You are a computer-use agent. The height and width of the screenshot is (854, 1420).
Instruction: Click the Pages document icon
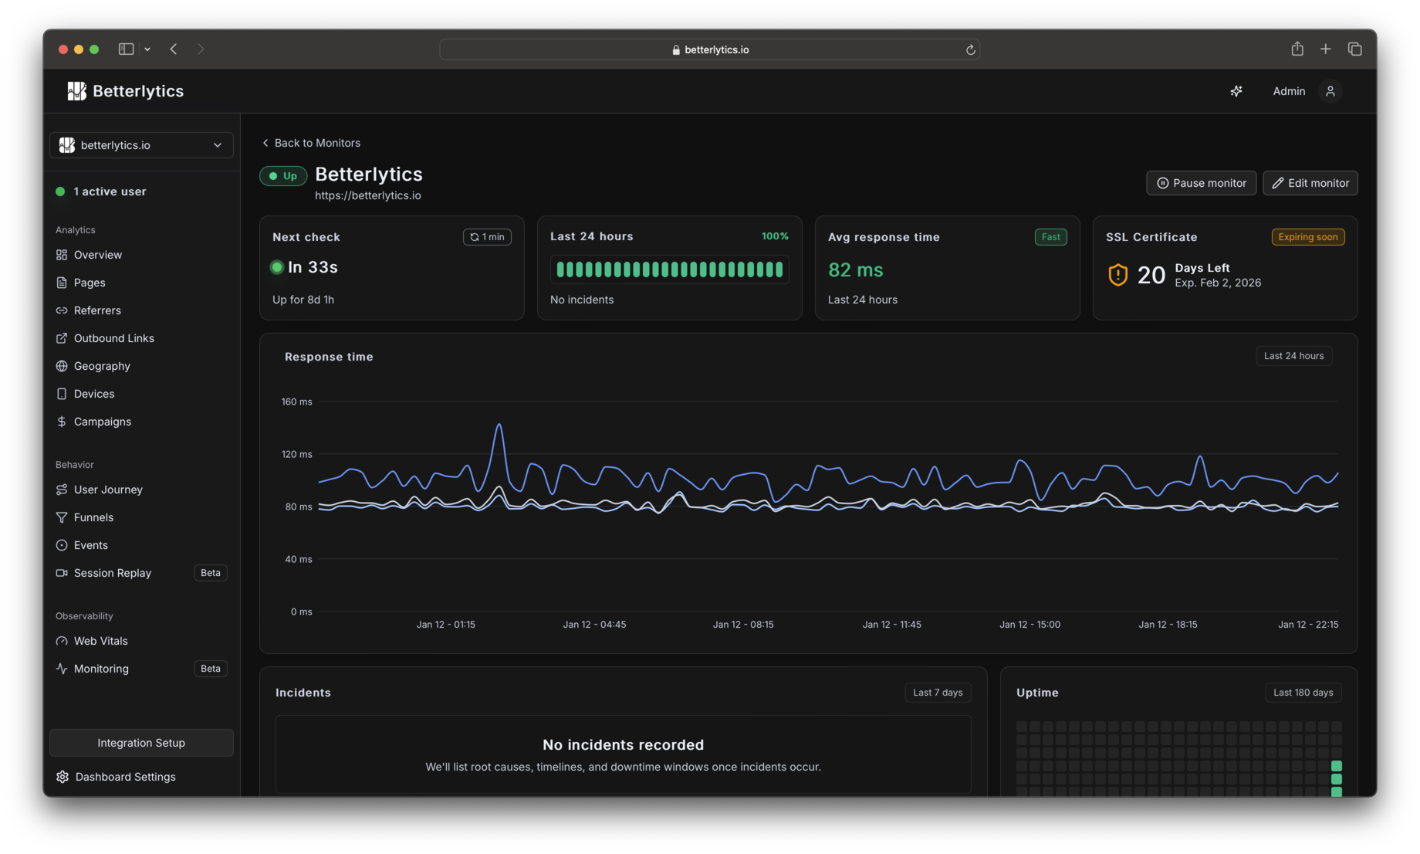pyautogui.click(x=62, y=283)
